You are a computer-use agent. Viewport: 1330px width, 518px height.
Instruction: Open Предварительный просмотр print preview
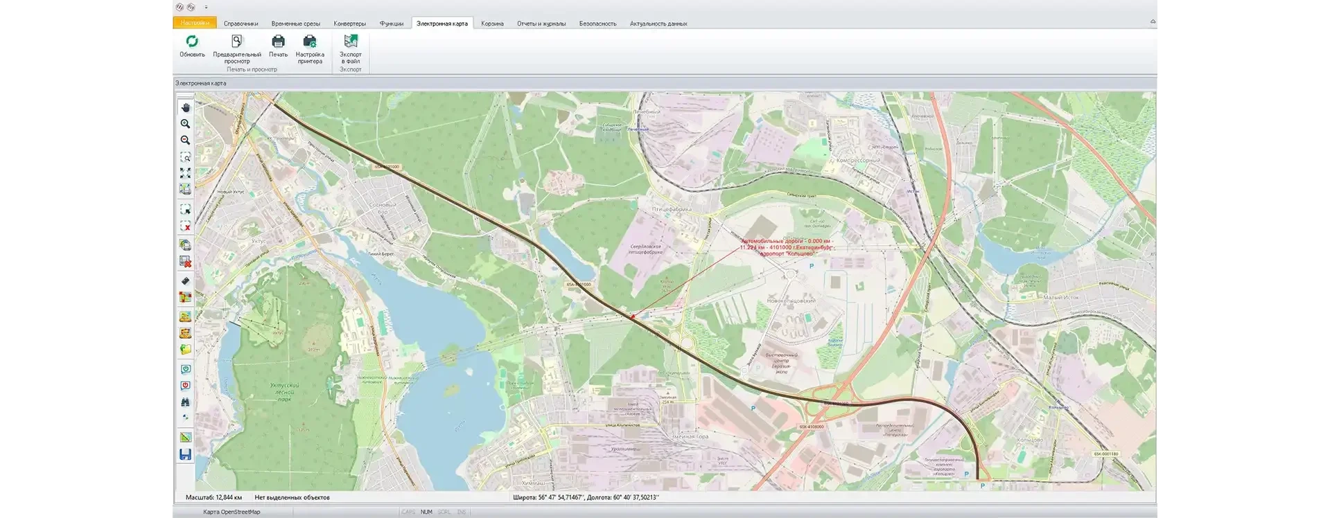[237, 48]
